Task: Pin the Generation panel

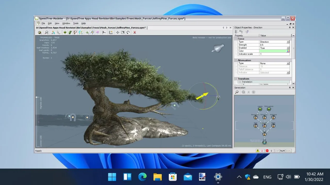Action: tap(290, 88)
